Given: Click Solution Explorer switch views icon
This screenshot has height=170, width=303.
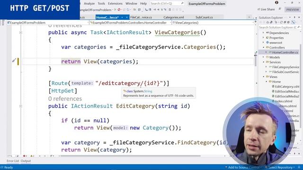Looking at the screenshot, I should click(271, 22).
